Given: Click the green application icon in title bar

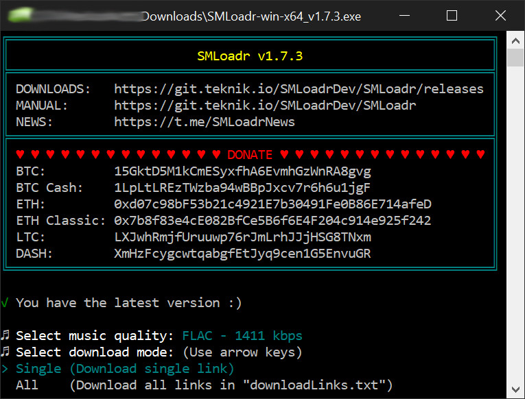Looking at the screenshot, I should (x=19, y=15).
